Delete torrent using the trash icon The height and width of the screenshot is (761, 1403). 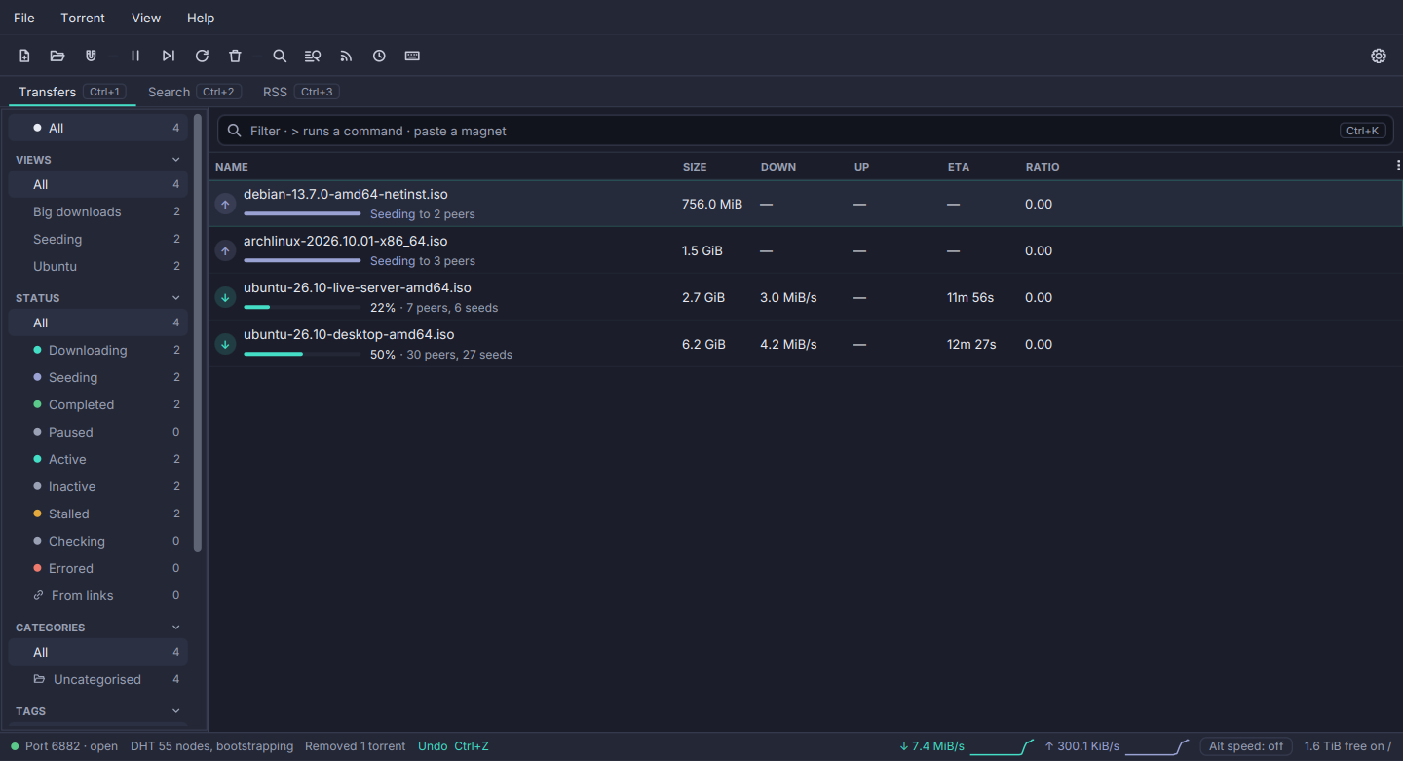pyautogui.click(x=235, y=56)
